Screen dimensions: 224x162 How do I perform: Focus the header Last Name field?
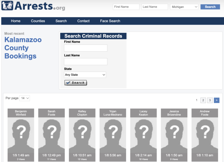(x=155, y=7)
